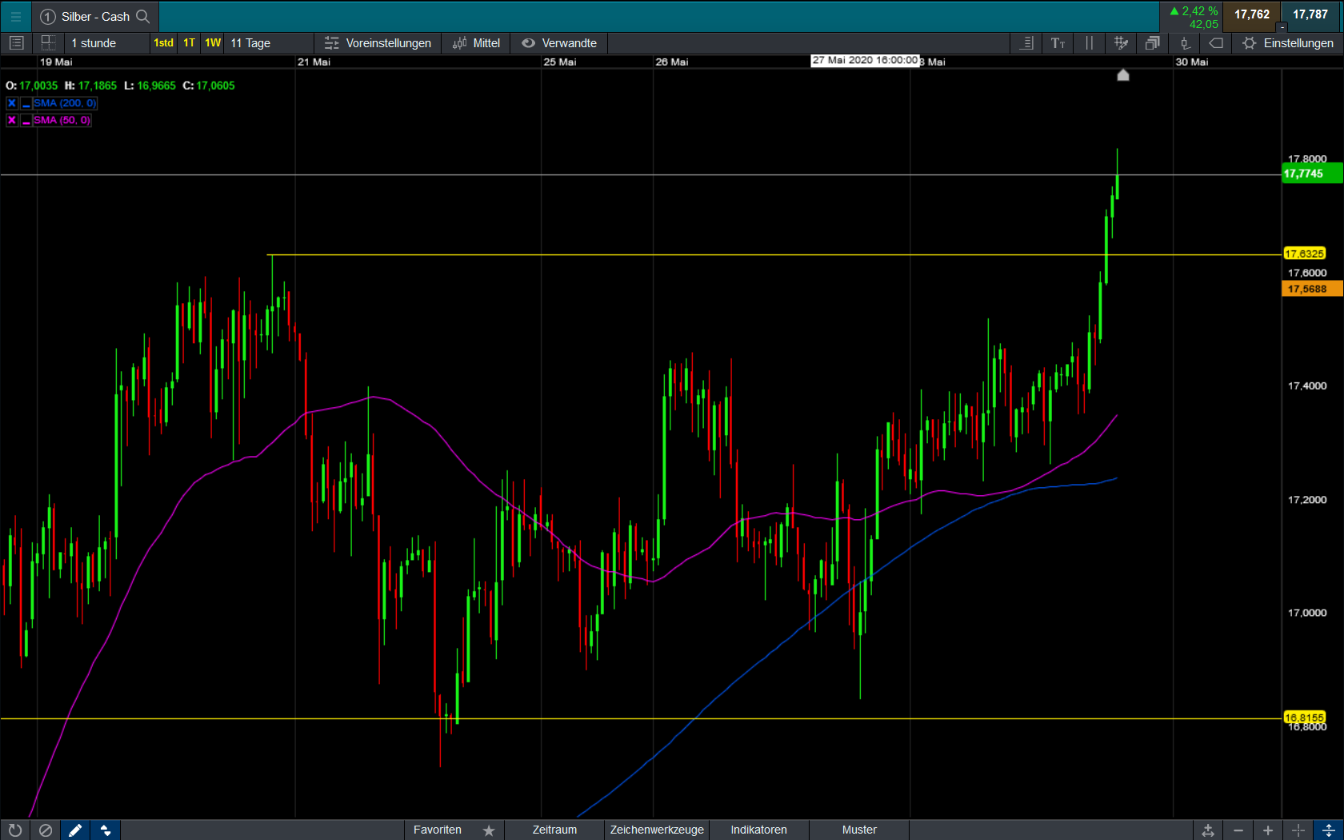
Task: Switch to the 1std quick interval
Action: point(164,43)
